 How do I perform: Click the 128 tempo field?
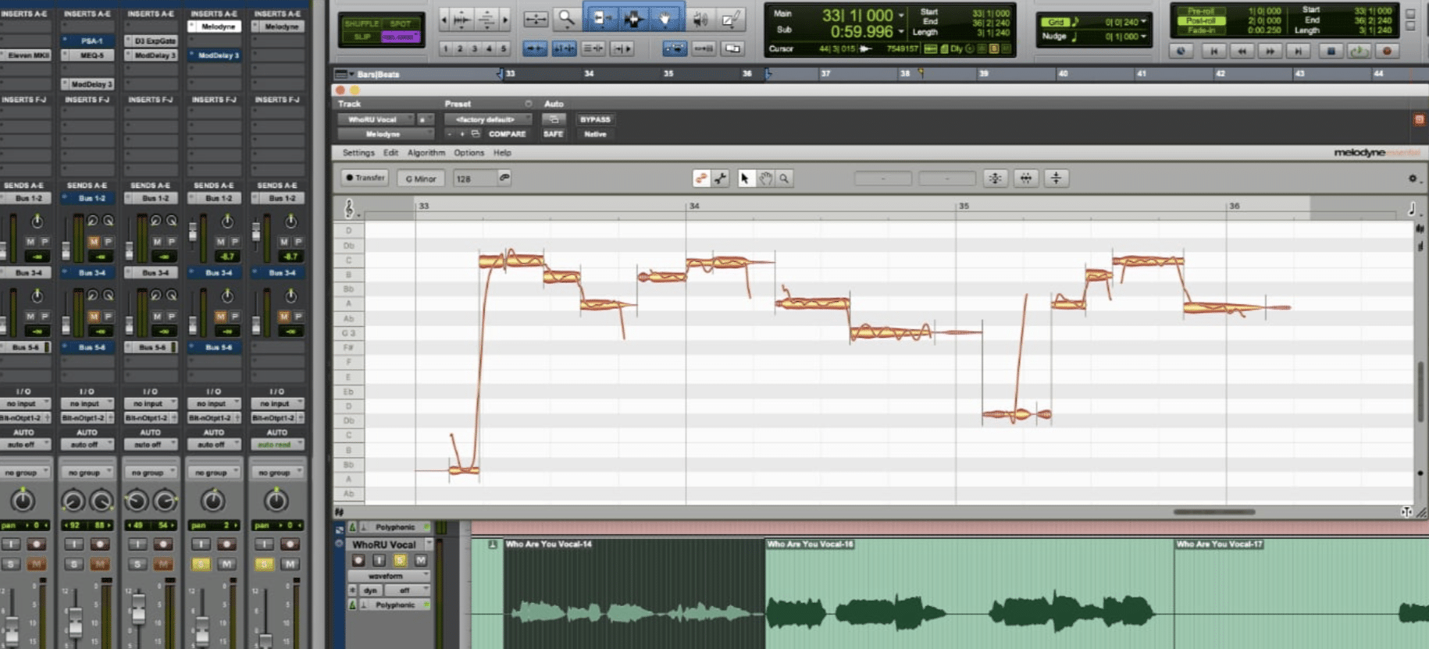474,179
